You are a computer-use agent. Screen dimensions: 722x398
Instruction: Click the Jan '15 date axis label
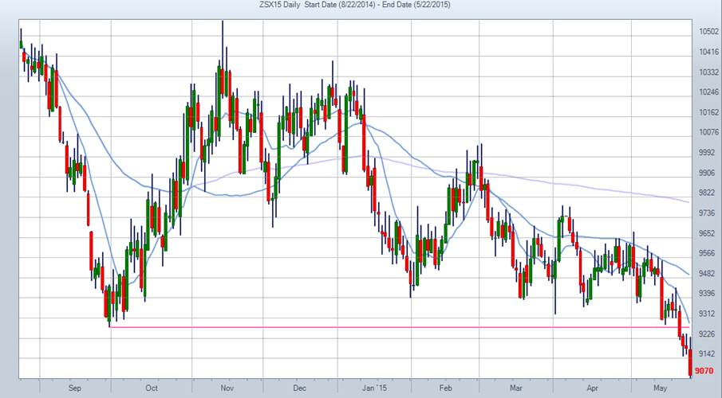point(375,388)
